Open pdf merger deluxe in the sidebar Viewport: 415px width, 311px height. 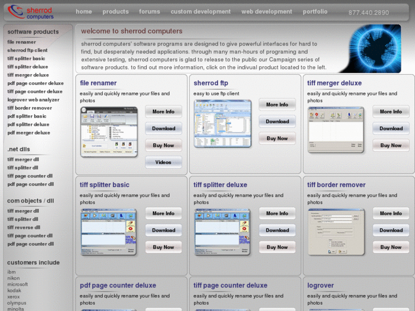29,132
